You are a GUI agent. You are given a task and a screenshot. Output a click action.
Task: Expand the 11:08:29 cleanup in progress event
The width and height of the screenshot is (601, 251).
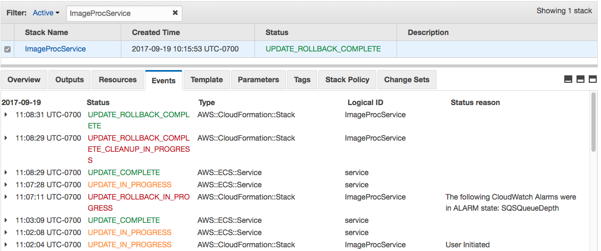tap(6, 138)
